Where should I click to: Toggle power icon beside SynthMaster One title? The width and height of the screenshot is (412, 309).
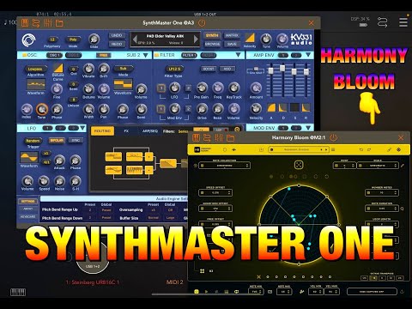pos(202,23)
